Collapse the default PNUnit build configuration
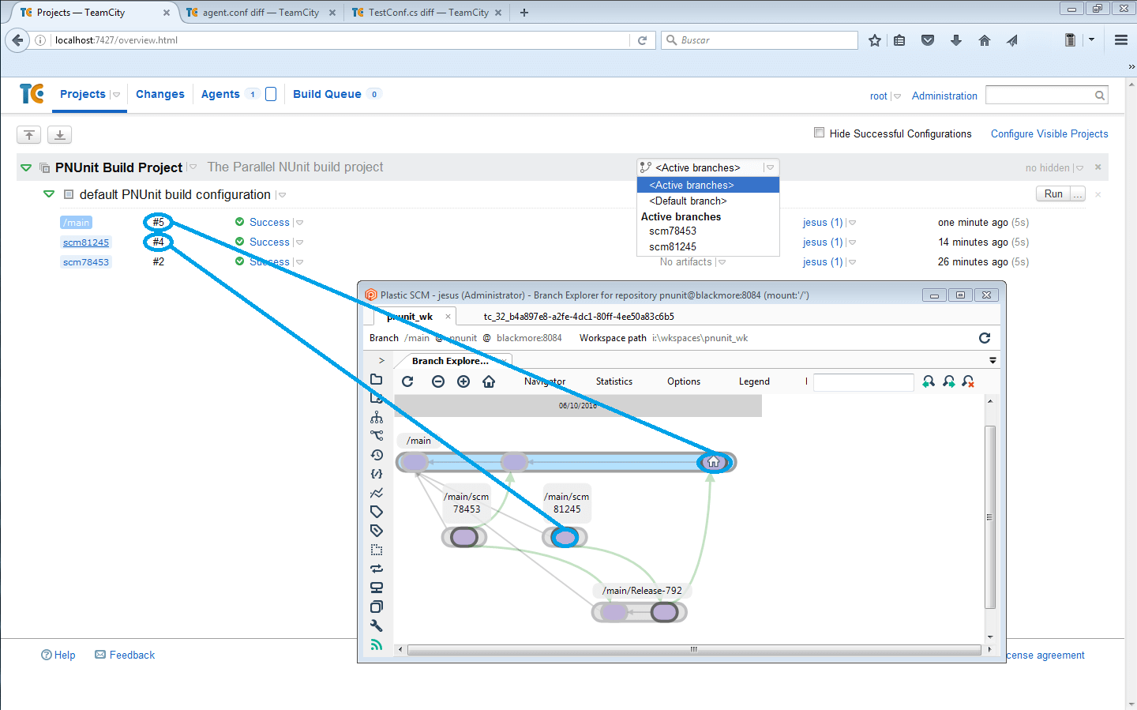 point(49,194)
